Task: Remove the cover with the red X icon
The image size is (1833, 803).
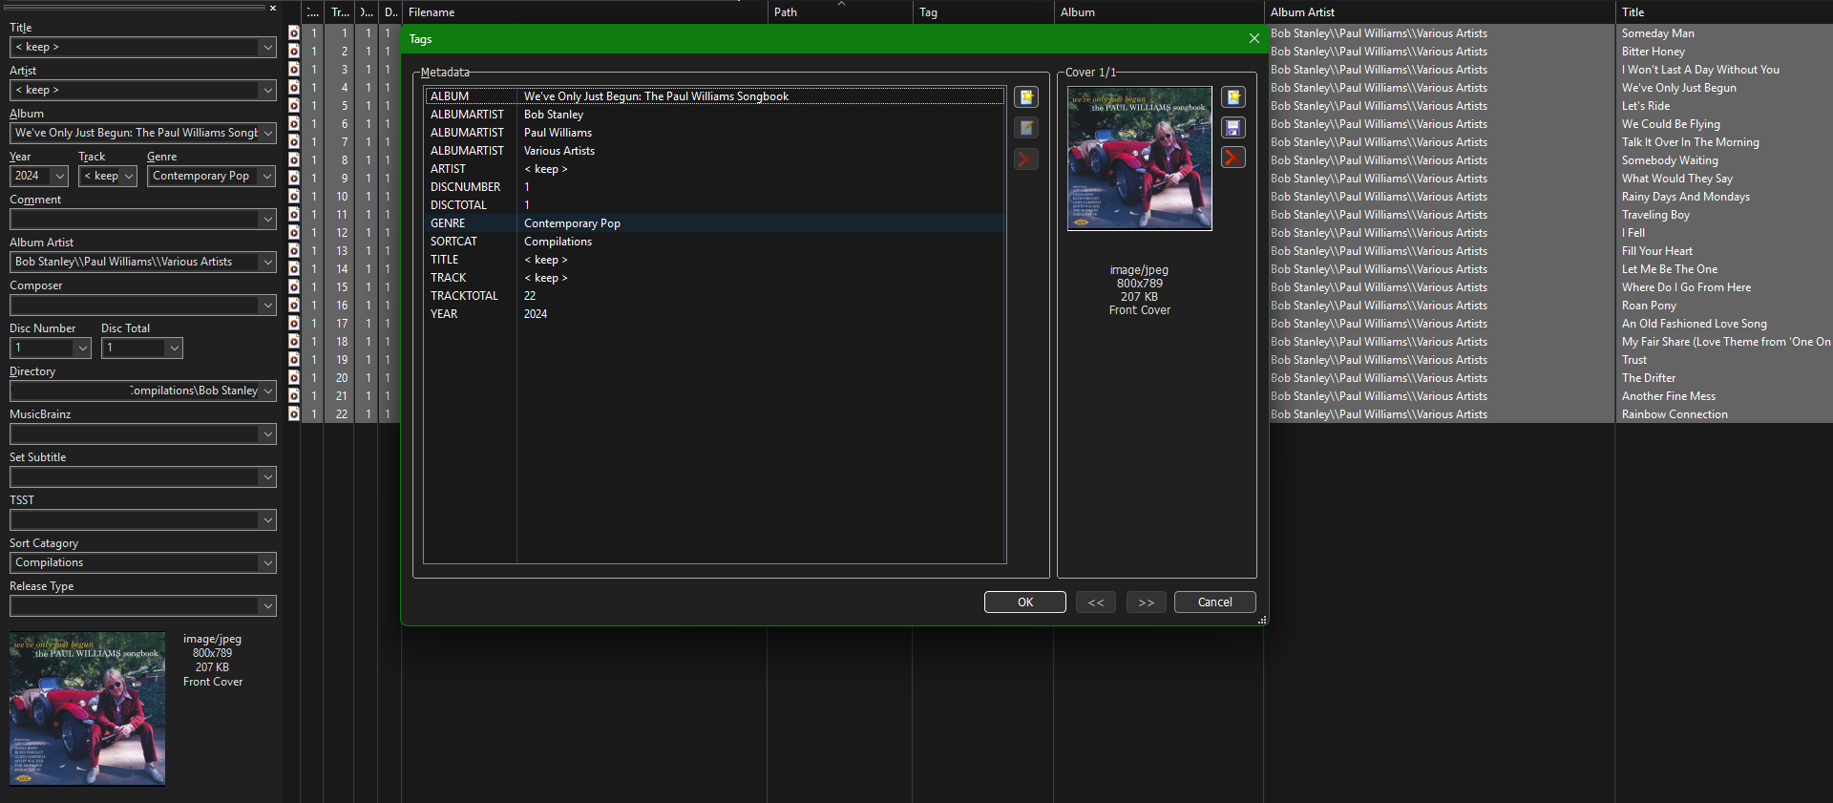Action: pyautogui.click(x=1233, y=158)
